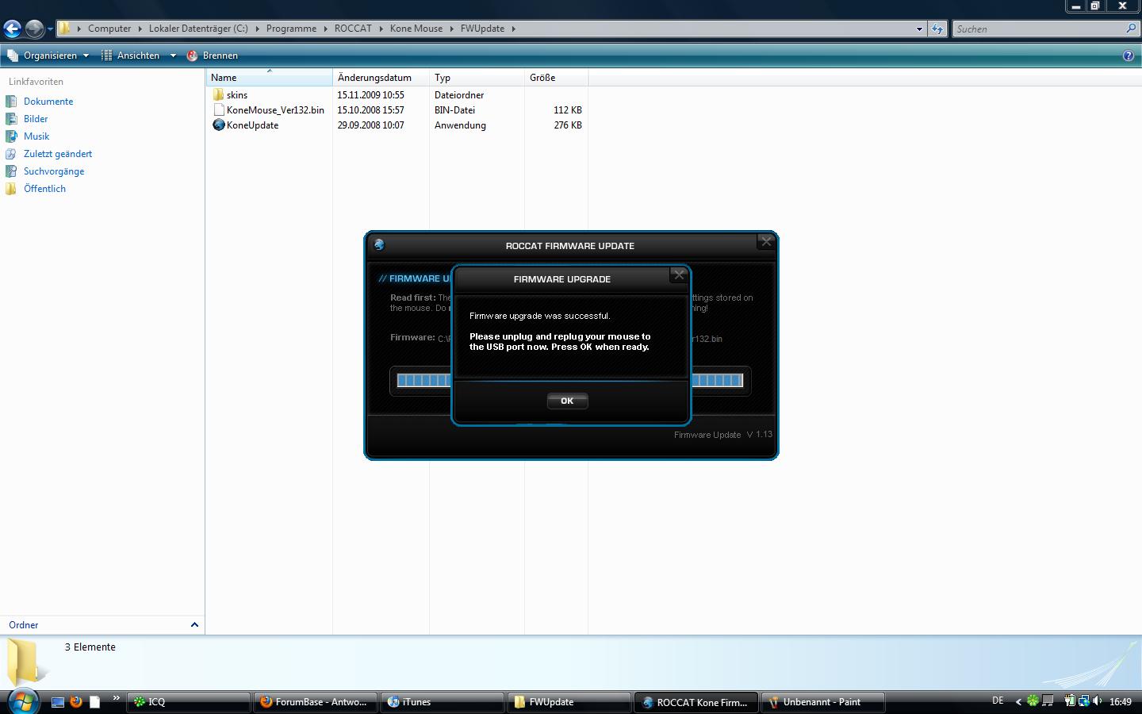Open Bilder in Linkfavoriten
Viewport: 1142px width, 714px height.
click(x=36, y=119)
